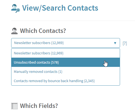The width and height of the screenshot is (135, 112).
Task: Click the person icon next to Which Contacts
Action: (14, 31)
